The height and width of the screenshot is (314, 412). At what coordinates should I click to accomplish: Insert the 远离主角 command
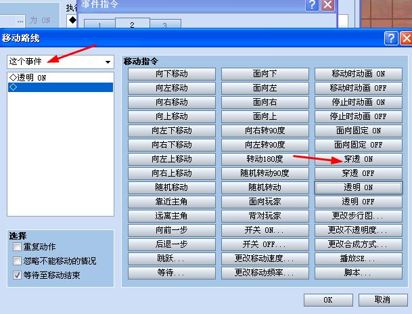172,216
